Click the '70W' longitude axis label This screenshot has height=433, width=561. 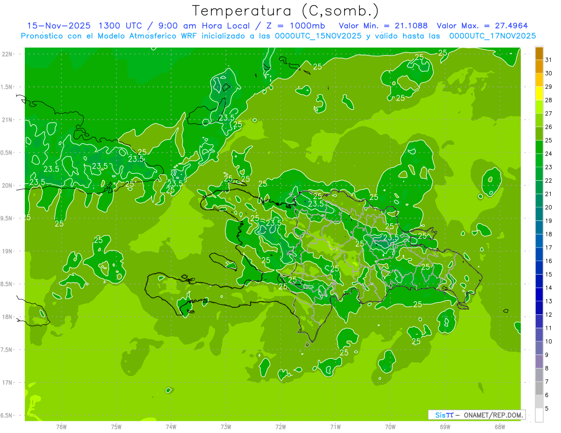point(390,426)
